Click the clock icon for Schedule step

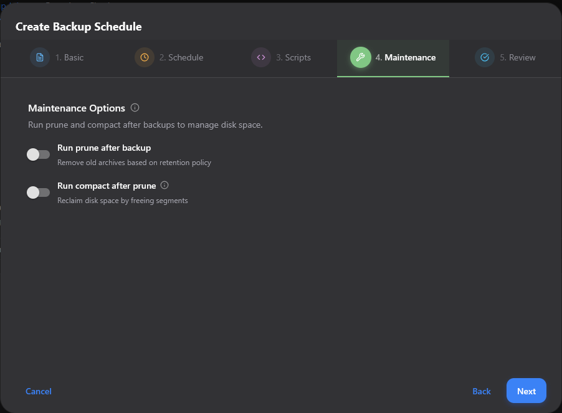[x=145, y=57]
